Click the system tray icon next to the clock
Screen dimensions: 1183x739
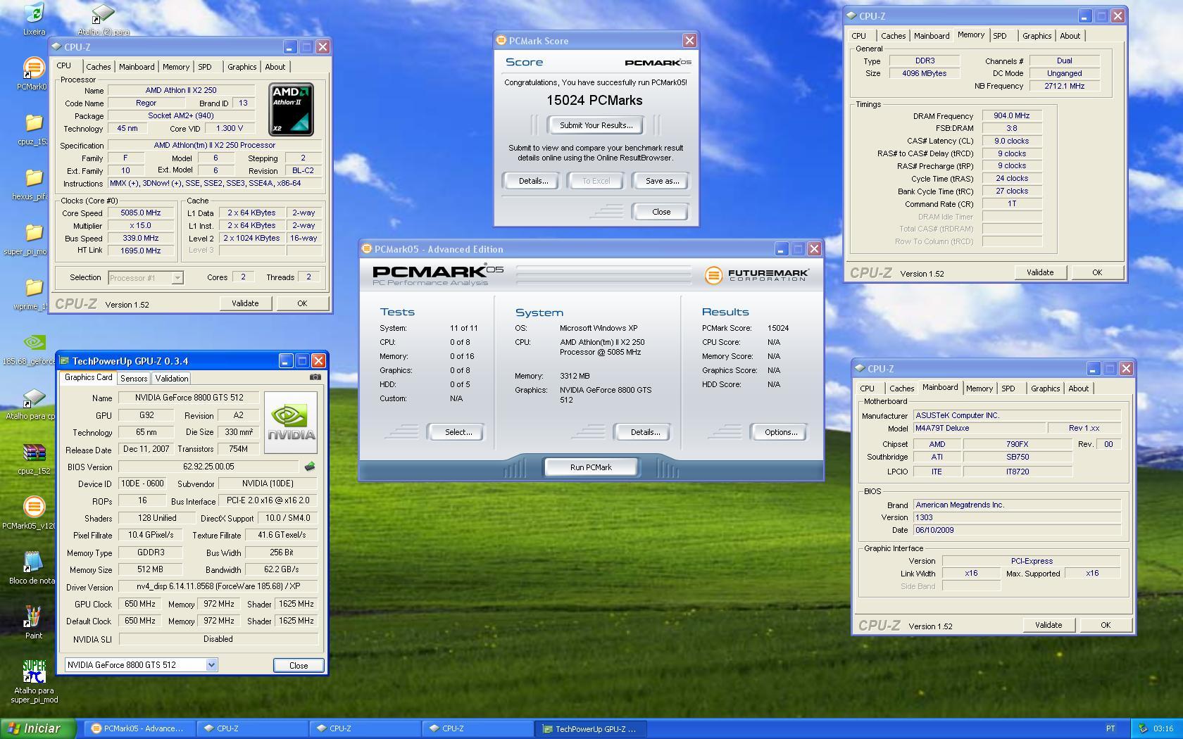[x=1143, y=728]
